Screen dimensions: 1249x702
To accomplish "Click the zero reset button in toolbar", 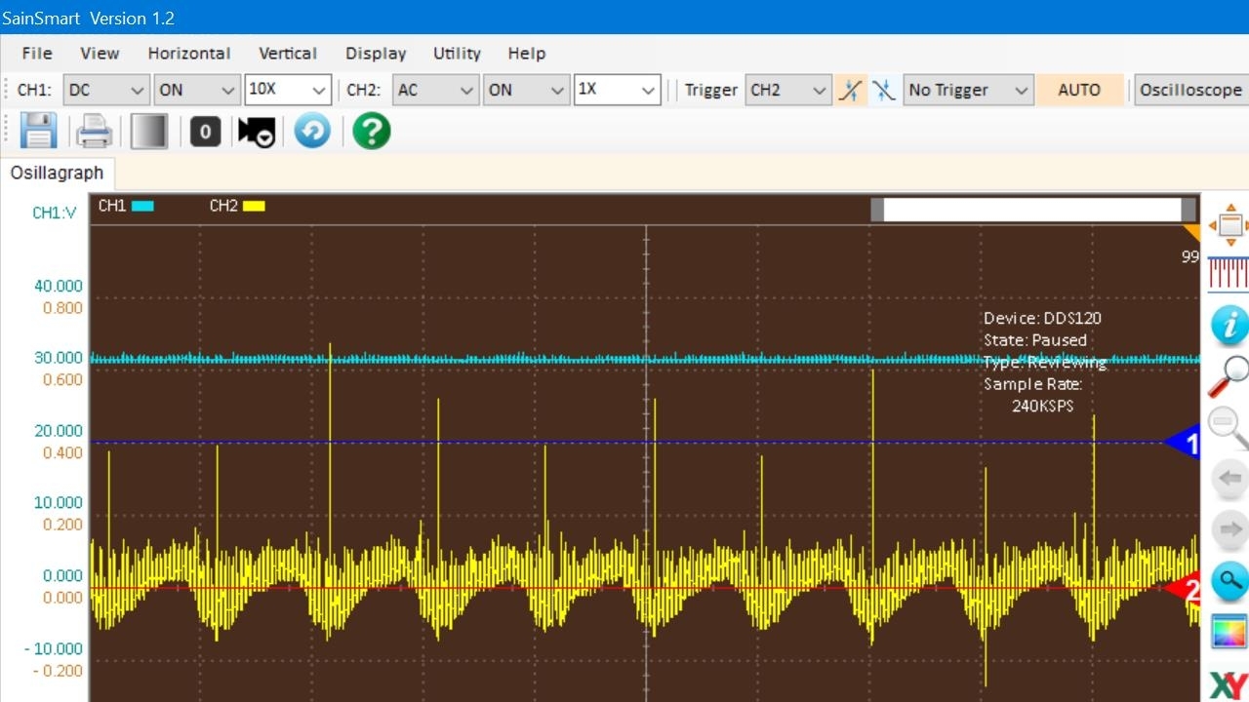I will (205, 131).
